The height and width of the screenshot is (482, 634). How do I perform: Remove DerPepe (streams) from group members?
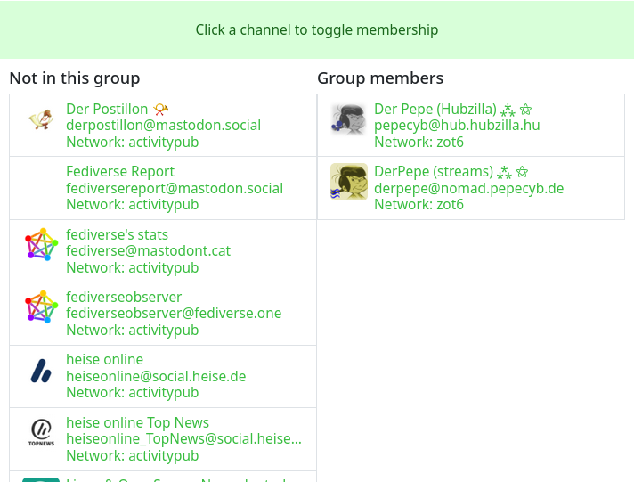pyautogui.click(x=433, y=172)
